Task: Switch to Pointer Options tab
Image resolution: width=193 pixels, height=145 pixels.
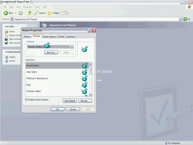Action: pyautogui.click(x=49, y=36)
